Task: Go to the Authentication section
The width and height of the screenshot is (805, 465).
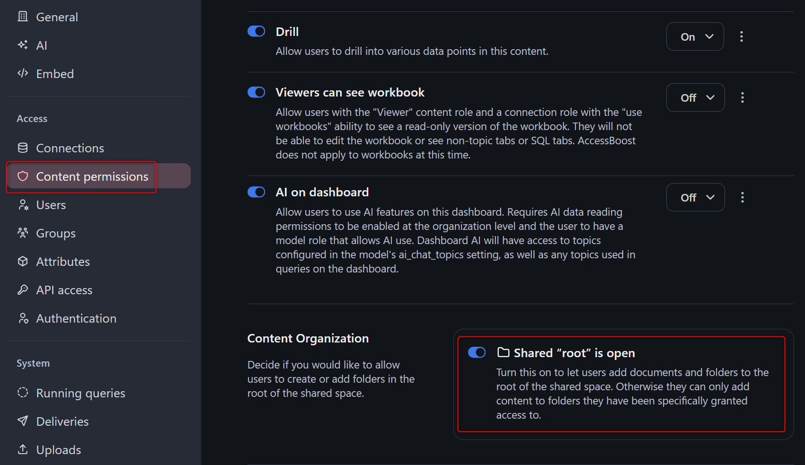Action: (76, 318)
